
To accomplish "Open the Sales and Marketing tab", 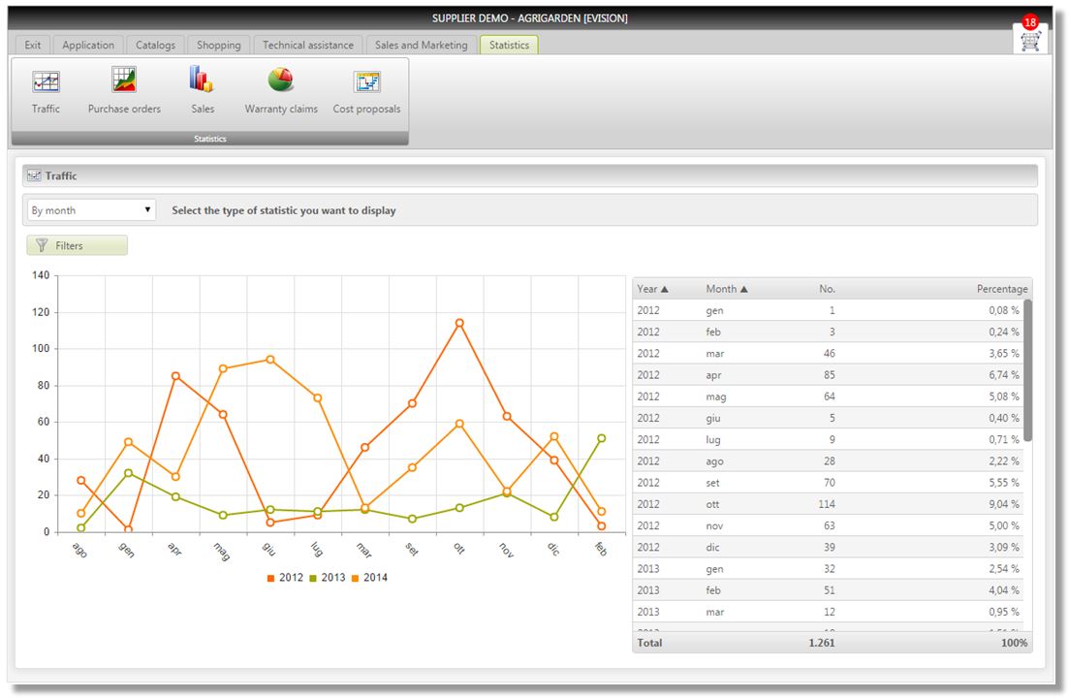I will coord(421,46).
